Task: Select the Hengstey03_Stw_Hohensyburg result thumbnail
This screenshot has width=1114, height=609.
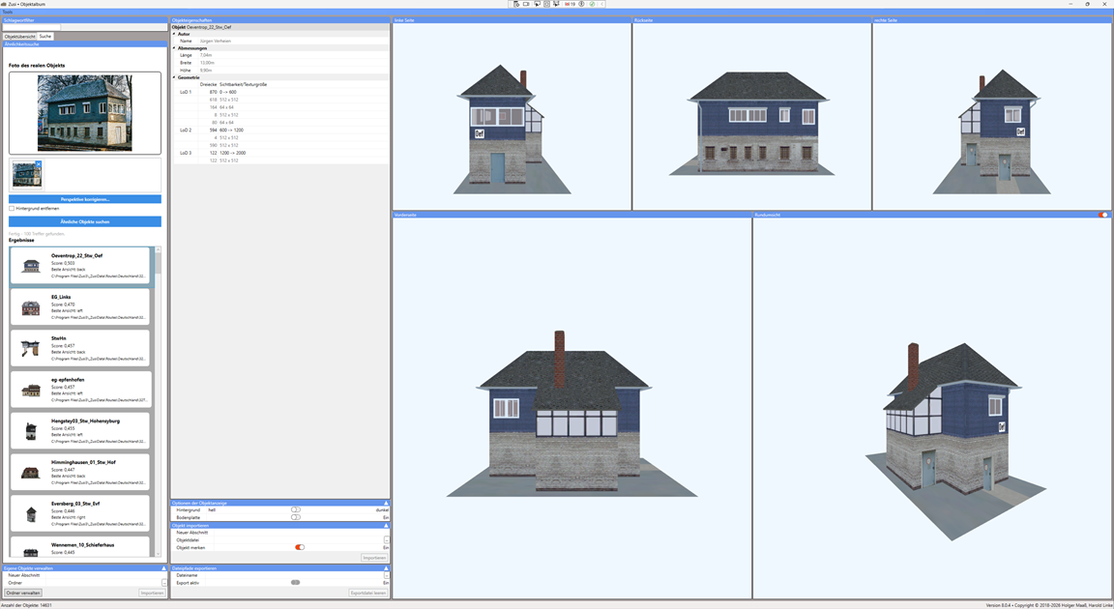Action: pyautogui.click(x=31, y=431)
